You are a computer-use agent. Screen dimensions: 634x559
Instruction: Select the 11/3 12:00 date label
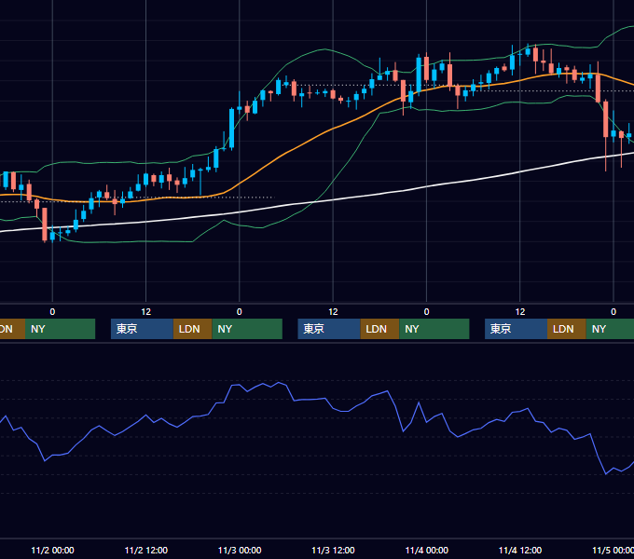[x=333, y=550]
